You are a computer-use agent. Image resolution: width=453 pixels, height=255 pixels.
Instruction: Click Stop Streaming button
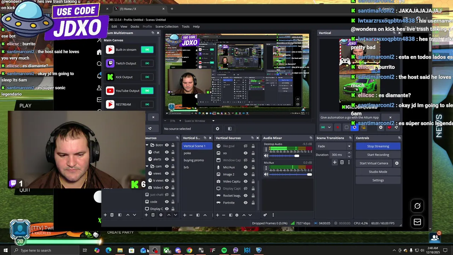coord(378,146)
